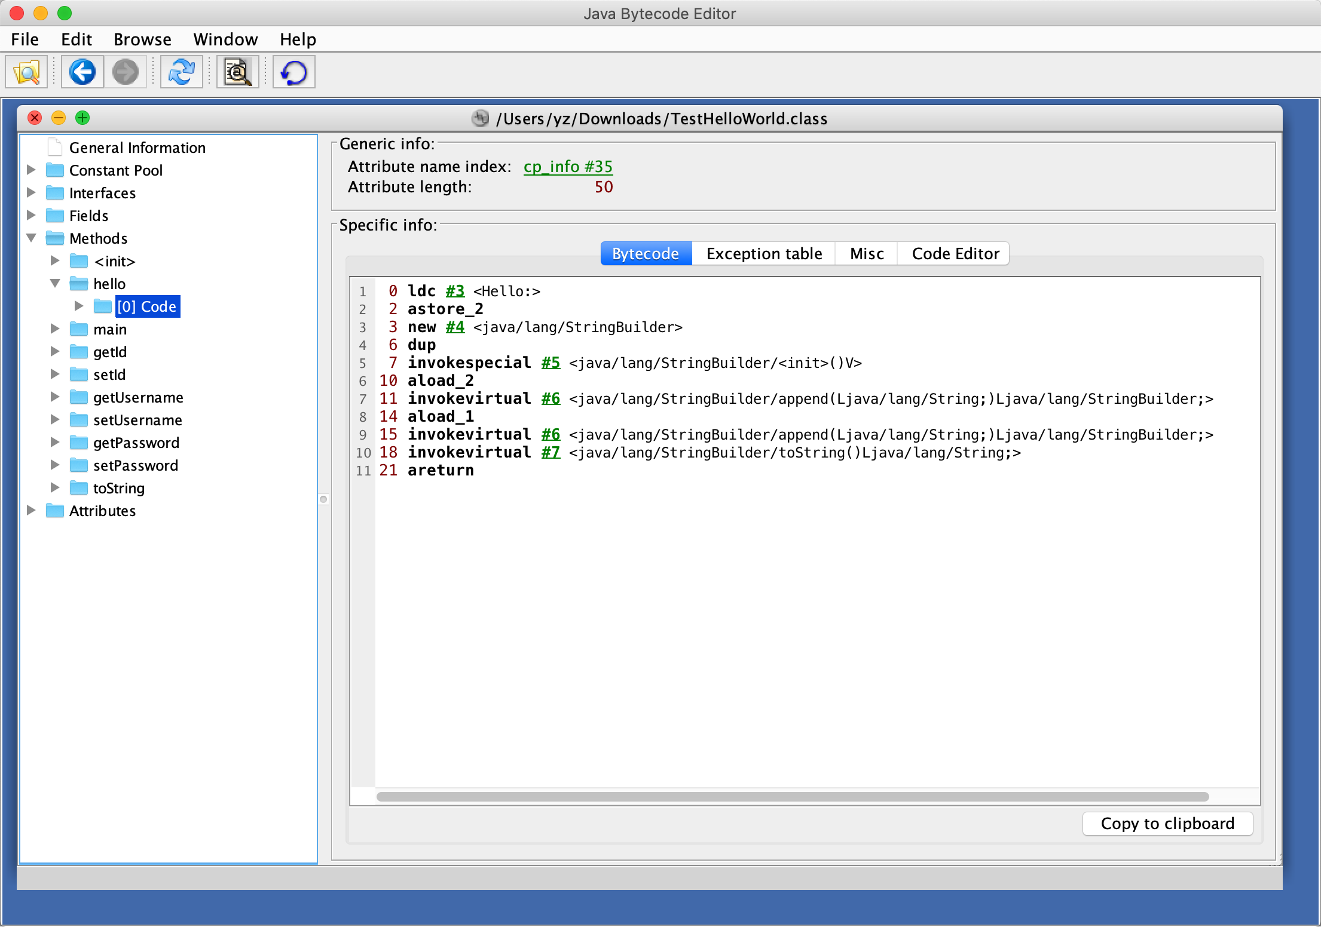Select the getUsername method tree item
Viewport: 1321px width, 927px height.
coord(138,397)
